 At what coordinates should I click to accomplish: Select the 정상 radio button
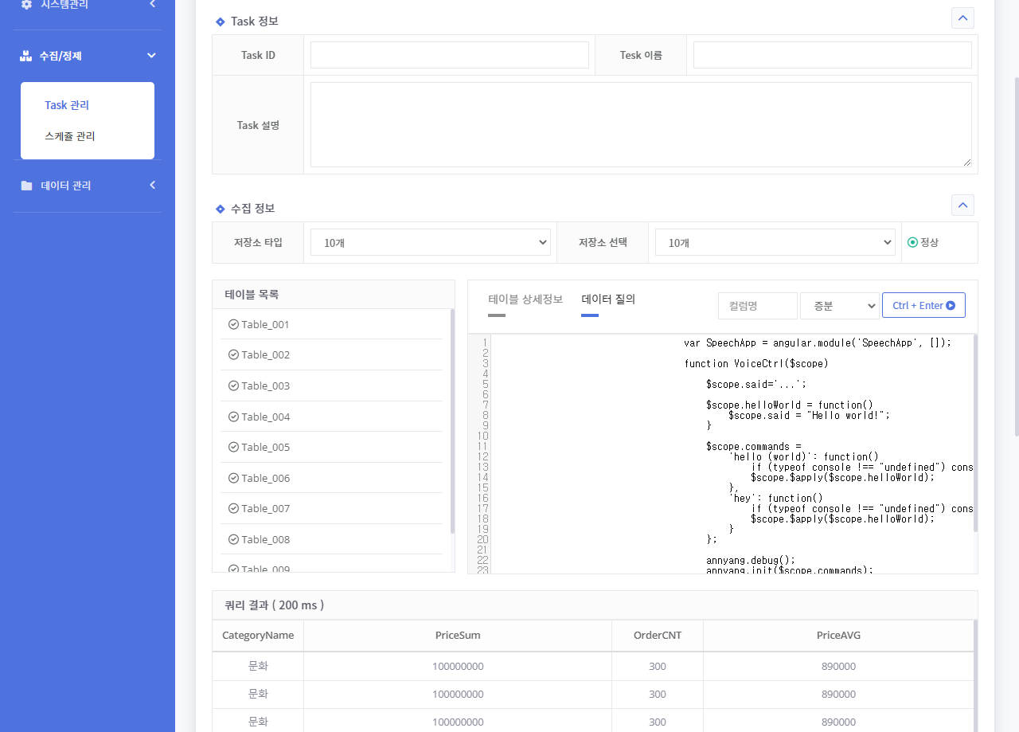[912, 242]
